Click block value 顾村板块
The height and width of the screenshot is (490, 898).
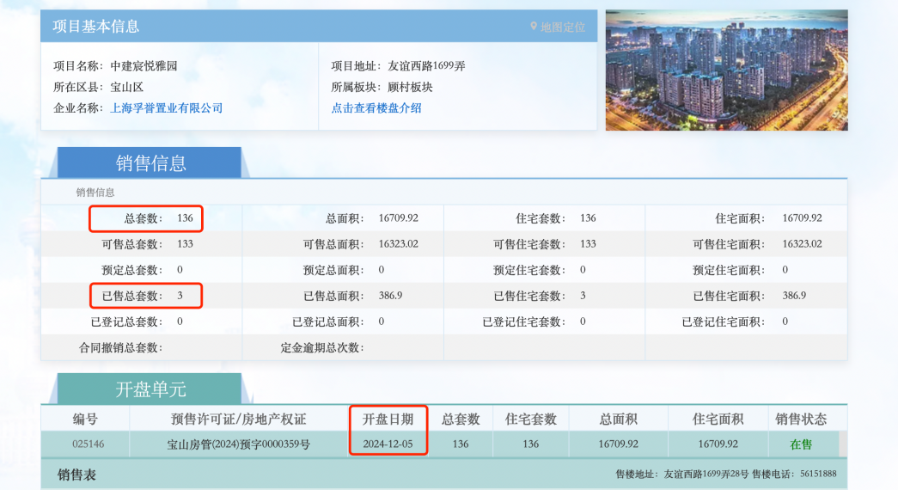[x=410, y=87]
